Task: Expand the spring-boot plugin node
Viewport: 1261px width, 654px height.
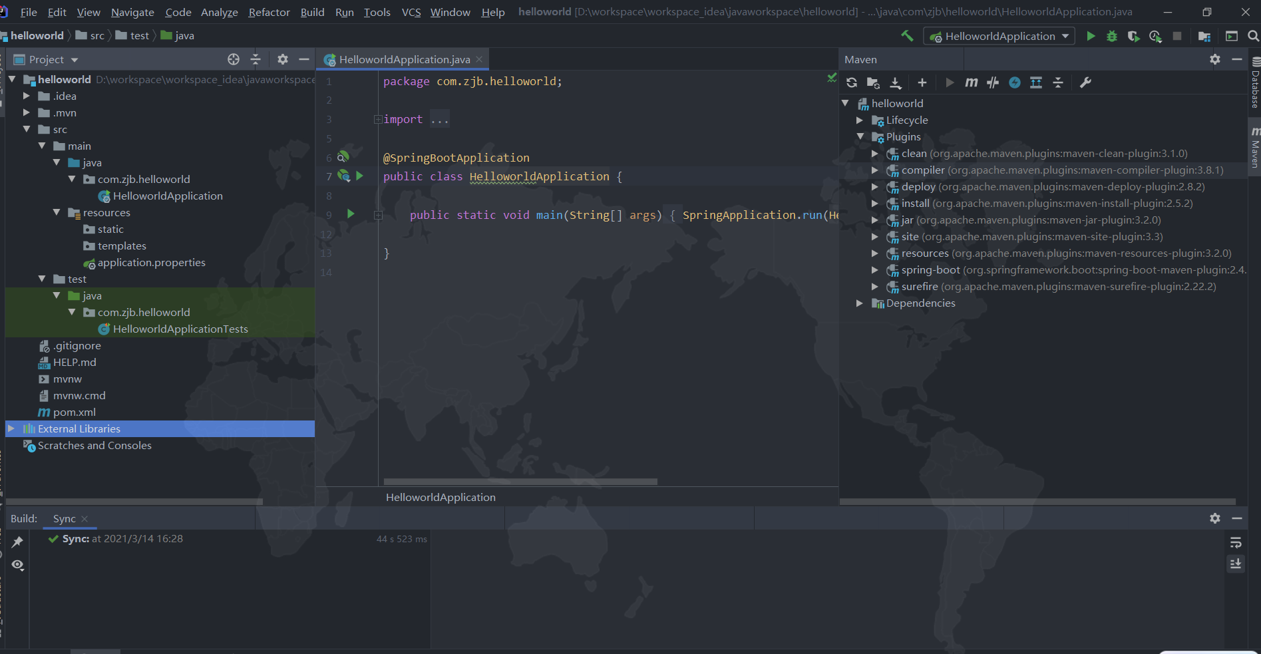Action: tap(875, 269)
